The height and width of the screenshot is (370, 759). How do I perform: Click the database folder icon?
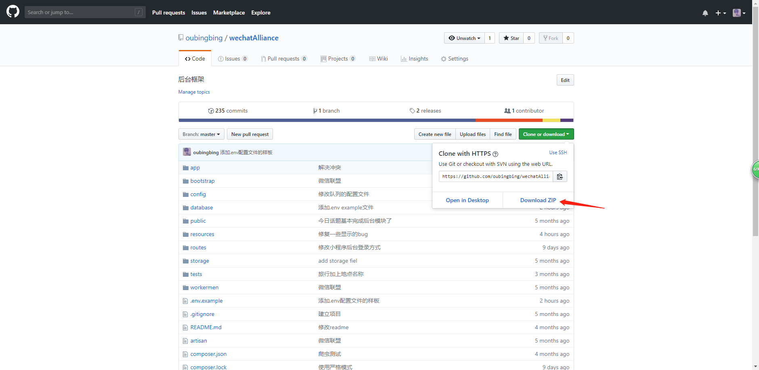click(186, 207)
